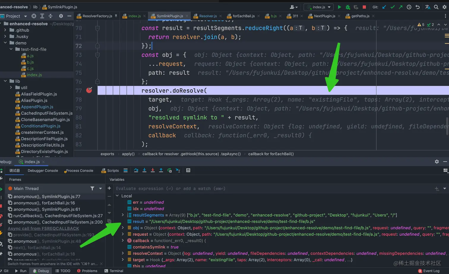This screenshot has height=274, width=449.
Task: Expand the .github folder in project tree
Action: coord(5,30)
